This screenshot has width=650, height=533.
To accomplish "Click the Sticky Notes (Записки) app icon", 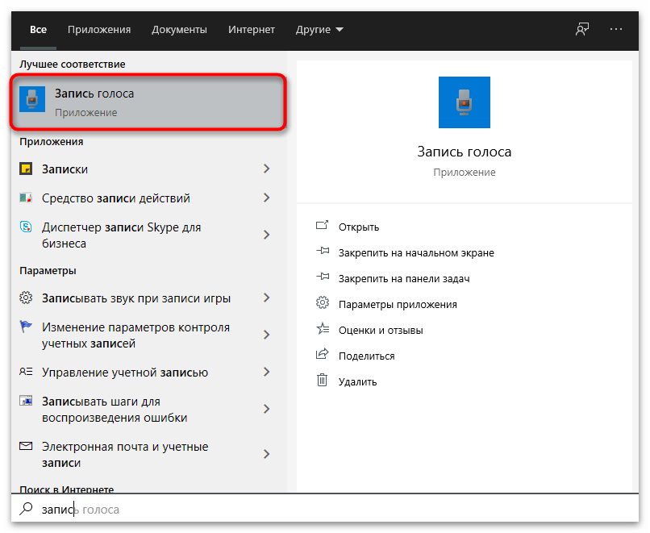I will (x=27, y=169).
